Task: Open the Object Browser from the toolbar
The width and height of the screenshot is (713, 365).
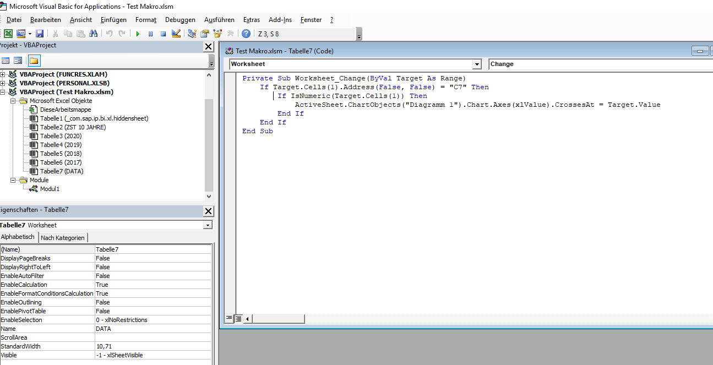Action: (217, 34)
